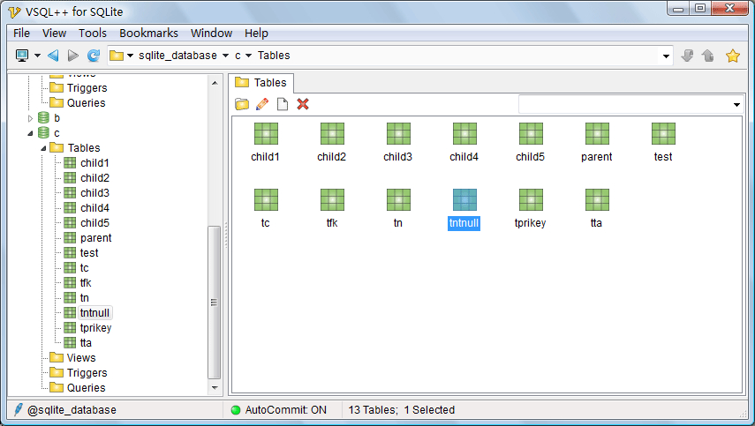The width and height of the screenshot is (755, 426).
Task: Select the tta table icon in grid
Action: coord(597,200)
